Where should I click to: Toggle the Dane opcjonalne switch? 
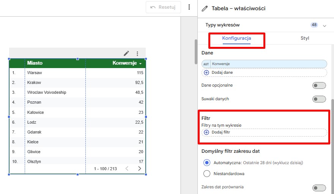[x=319, y=85]
